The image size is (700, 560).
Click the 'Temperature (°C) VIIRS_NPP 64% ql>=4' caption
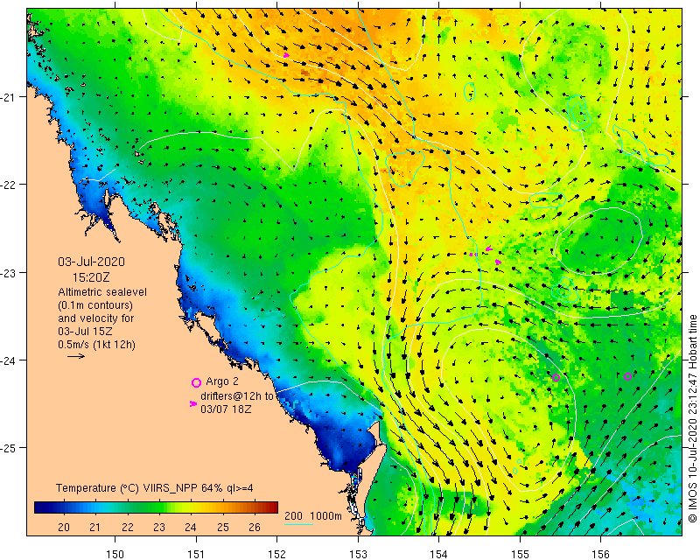(x=155, y=488)
